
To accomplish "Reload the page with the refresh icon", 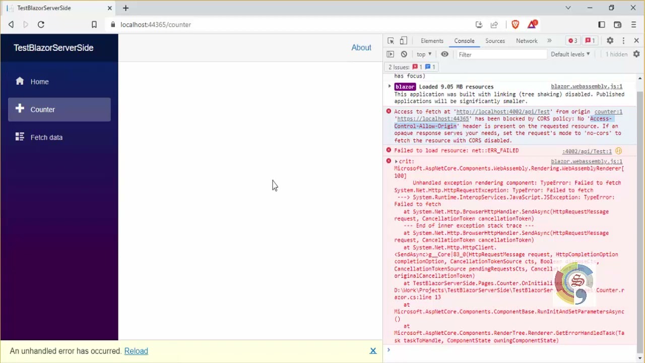I will (41, 24).
